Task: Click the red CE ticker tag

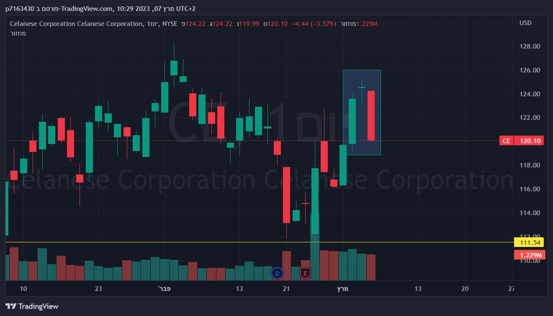Action: click(x=506, y=141)
